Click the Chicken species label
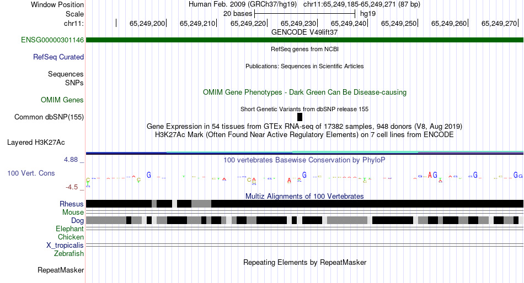 pos(71,237)
